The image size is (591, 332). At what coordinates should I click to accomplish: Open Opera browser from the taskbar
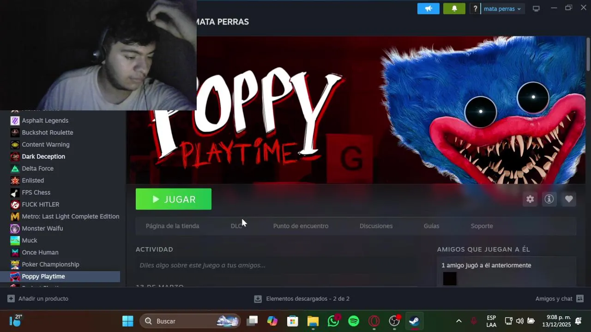[x=374, y=321]
